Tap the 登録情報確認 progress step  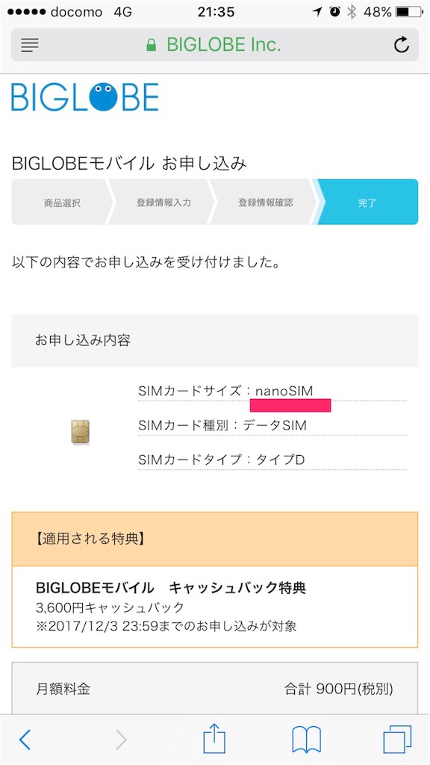[269, 202]
